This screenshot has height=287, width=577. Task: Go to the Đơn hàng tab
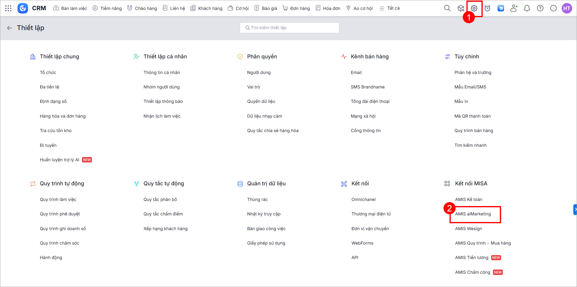pyautogui.click(x=296, y=8)
